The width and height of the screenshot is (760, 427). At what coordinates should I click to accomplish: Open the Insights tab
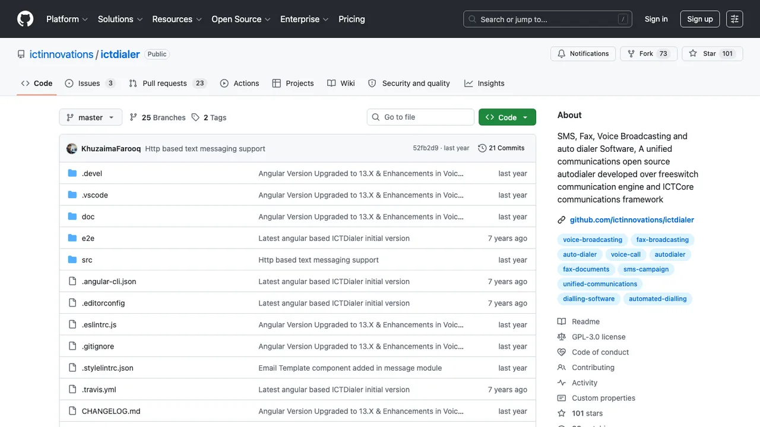pyautogui.click(x=484, y=84)
